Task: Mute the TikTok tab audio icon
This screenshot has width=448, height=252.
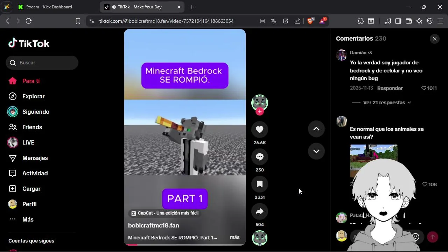Action: click(x=114, y=7)
